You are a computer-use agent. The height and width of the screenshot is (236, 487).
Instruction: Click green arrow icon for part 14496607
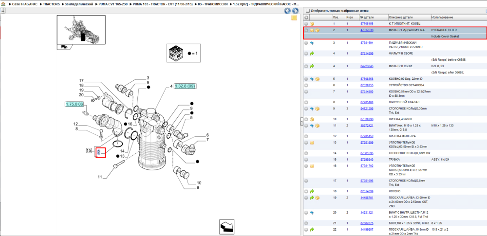click(312, 230)
